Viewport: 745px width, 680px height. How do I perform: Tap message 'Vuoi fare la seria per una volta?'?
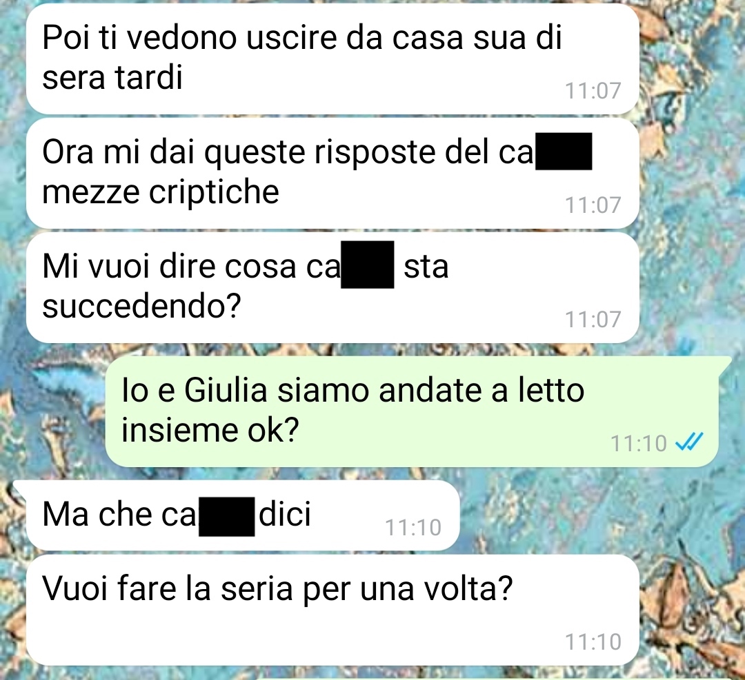point(332,610)
